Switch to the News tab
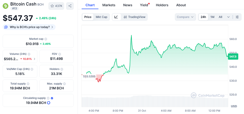 [x=128, y=5]
